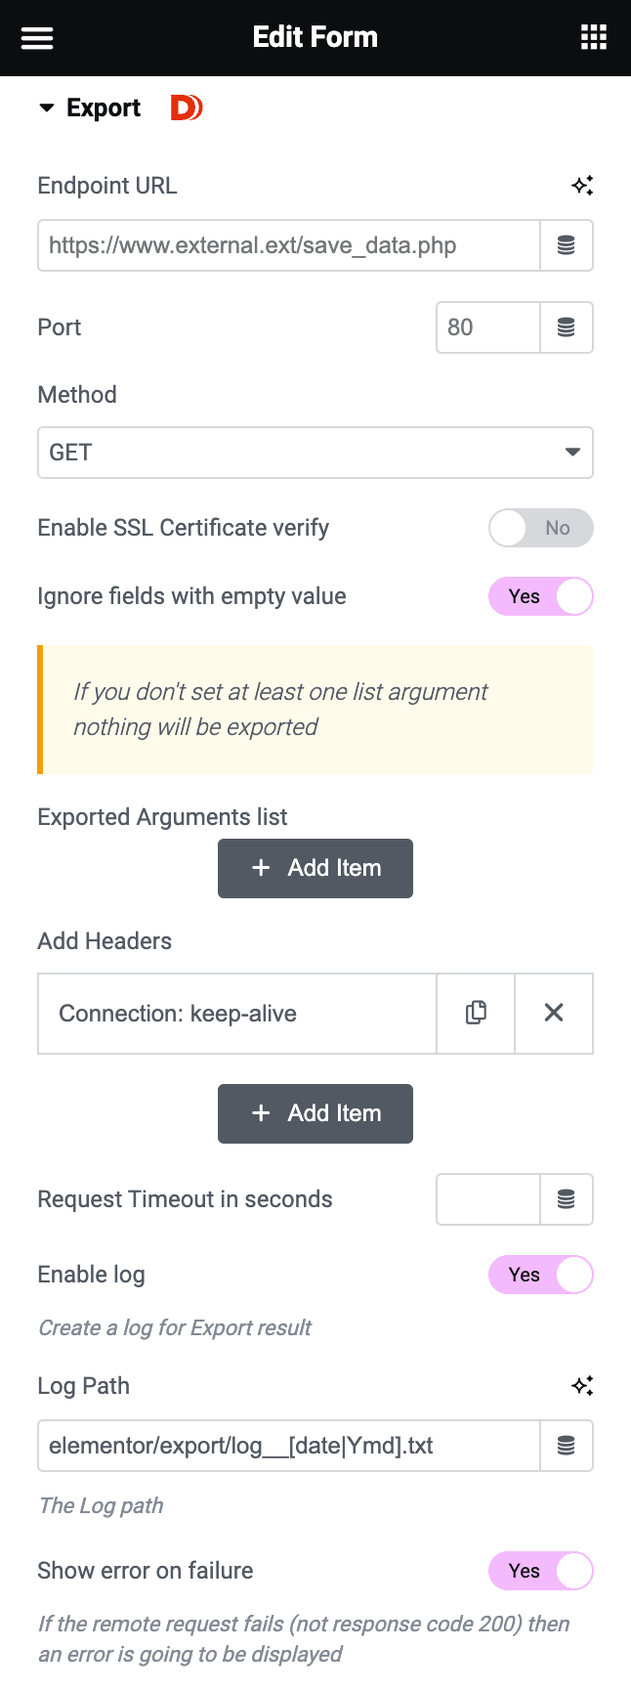The image size is (631, 1691).
Task: Open dynamic tags for Log Path
Action: pos(567,1446)
